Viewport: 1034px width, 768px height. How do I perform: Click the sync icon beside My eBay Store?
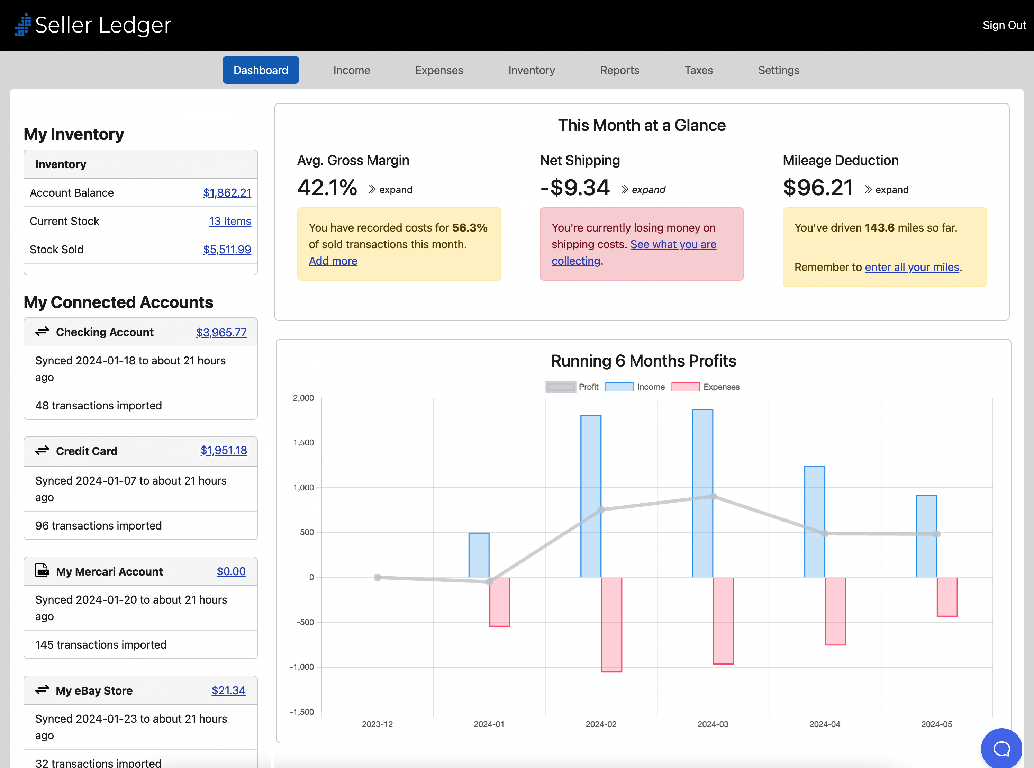click(x=42, y=690)
